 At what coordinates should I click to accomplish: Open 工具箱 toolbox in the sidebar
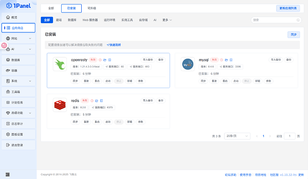pyautogui.click(x=18, y=92)
